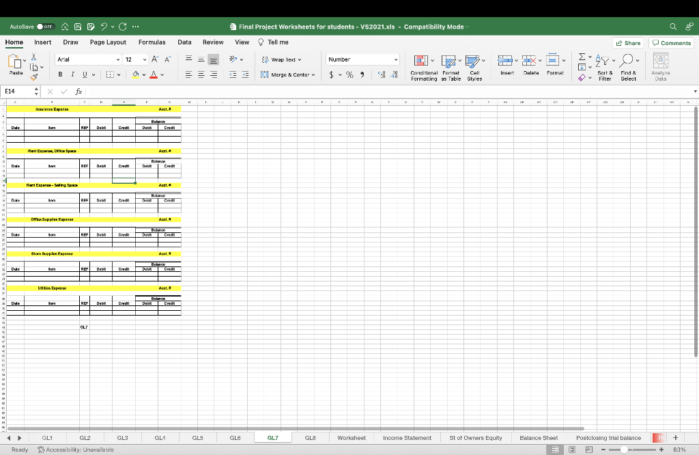Switch to Page Layout view in status bar
The height and width of the screenshot is (455, 699).
tap(572, 450)
